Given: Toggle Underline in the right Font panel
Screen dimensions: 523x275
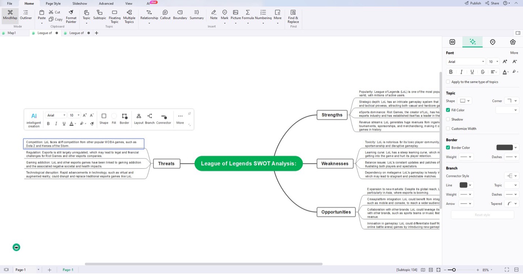Looking at the screenshot, I should click(x=472, y=72).
